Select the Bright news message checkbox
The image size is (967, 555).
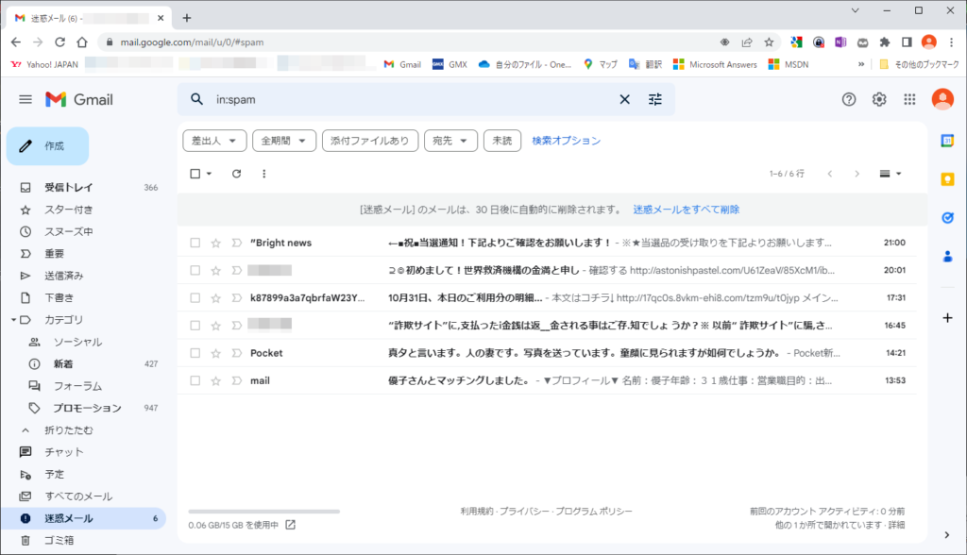pos(195,243)
